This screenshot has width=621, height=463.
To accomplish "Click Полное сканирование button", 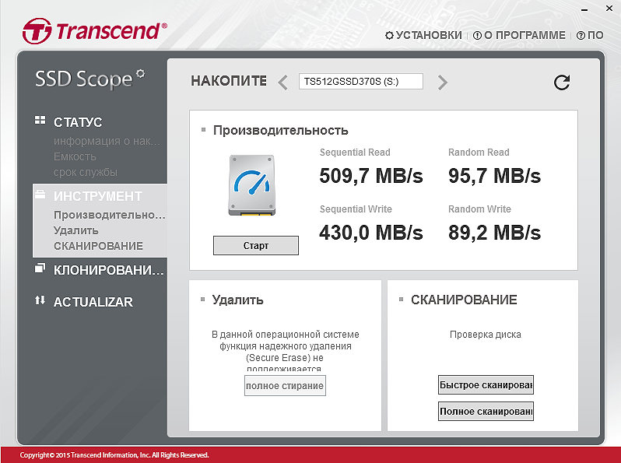I will point(486,411).
